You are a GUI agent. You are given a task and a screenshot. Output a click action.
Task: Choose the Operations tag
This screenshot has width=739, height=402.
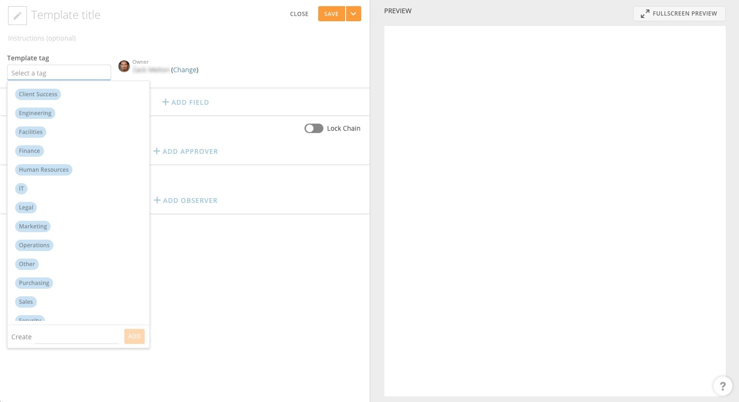(x=34, y=245)
